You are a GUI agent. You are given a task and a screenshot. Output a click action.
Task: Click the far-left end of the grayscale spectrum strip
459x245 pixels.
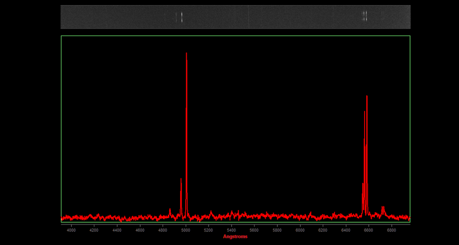click(63, 17)
